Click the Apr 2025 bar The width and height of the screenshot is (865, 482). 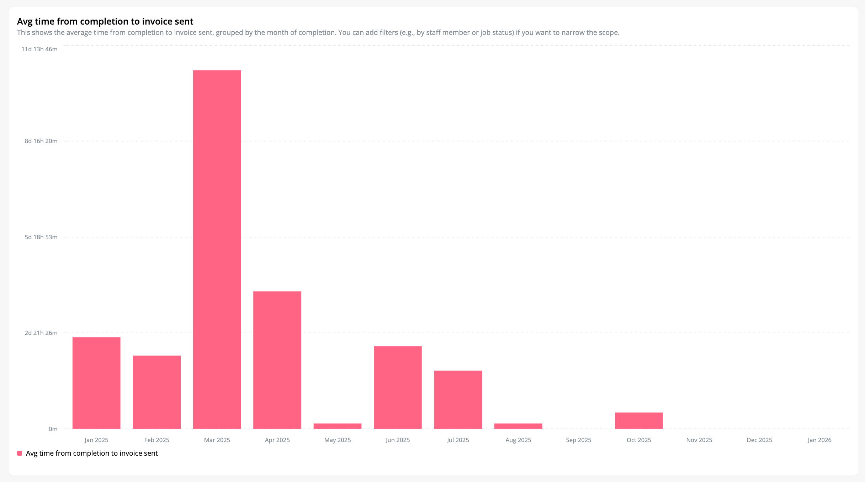click(x=277, y=360)
